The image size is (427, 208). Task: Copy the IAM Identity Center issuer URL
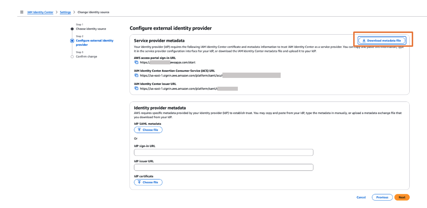[136, 88]
